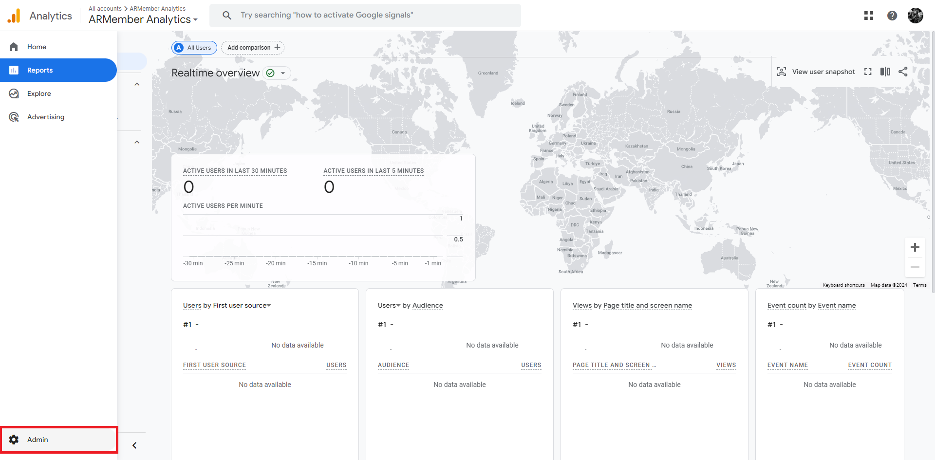Open the help question mark icon

pyautogui.click(x=892, y=16)
